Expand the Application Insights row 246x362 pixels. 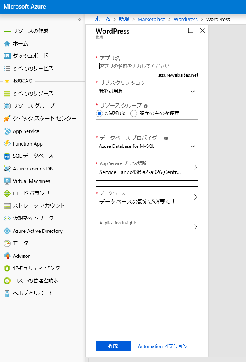147,228
